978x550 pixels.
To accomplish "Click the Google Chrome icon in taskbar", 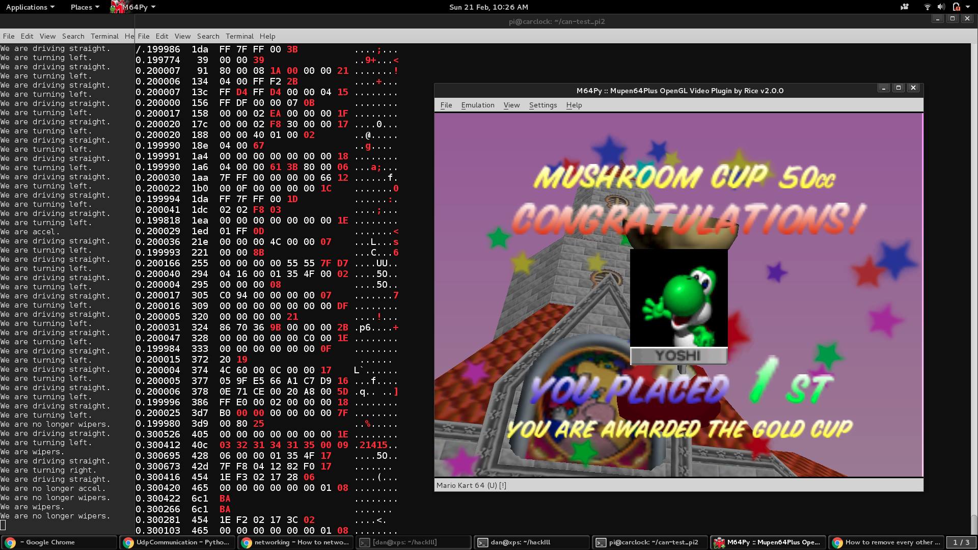I will pyautogui.click(x=11, y=542).
